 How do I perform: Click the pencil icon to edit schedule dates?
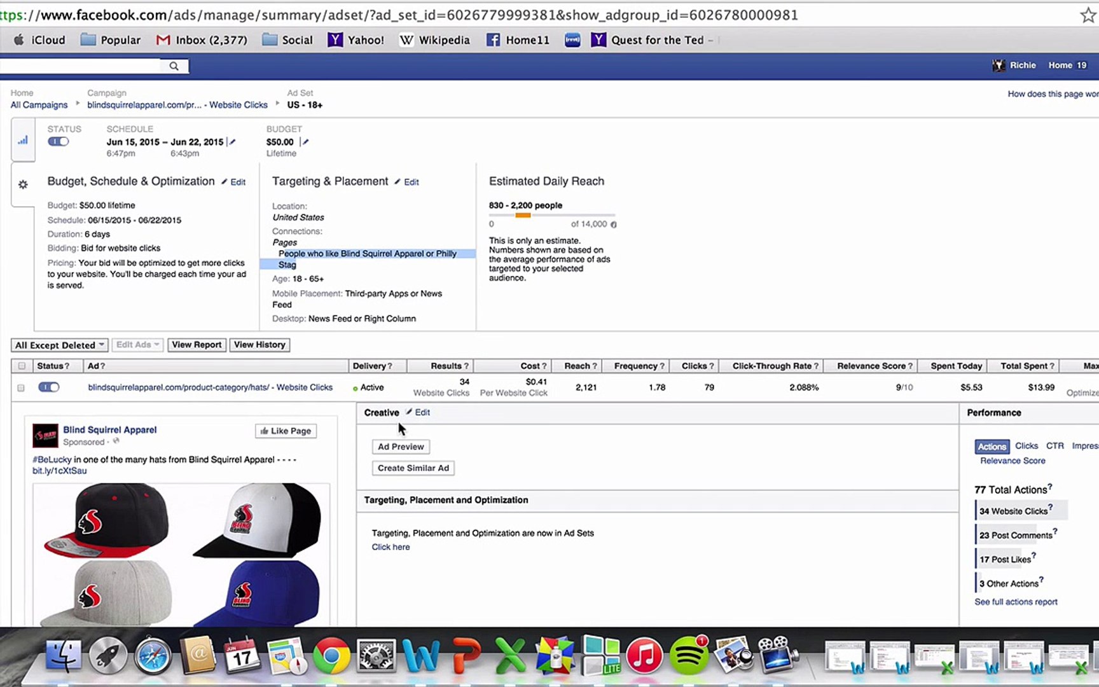[232, 142]
